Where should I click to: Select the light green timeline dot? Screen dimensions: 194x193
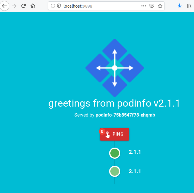click(x=115, y=171)
